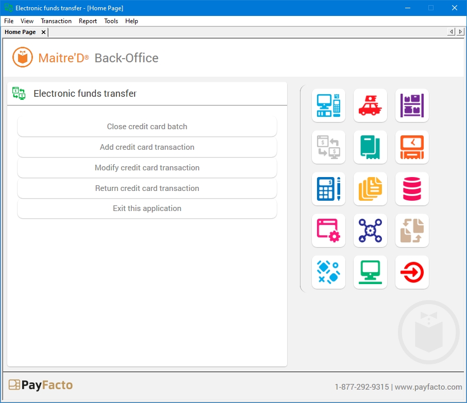Click the yellow stacked documents icon

tap(370, 189)
